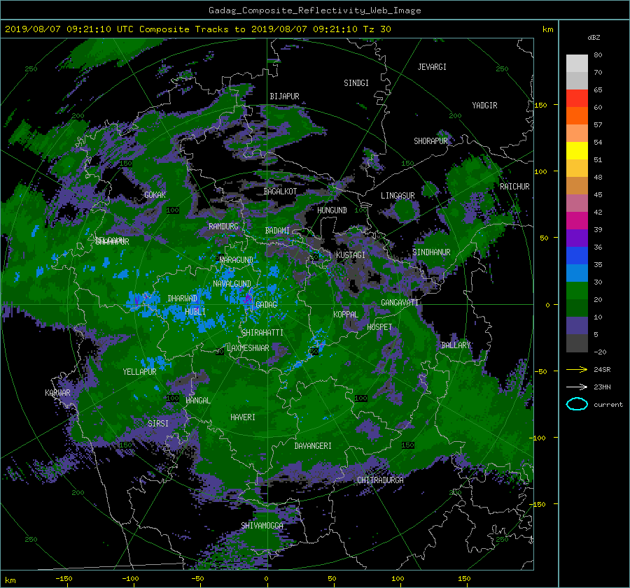Click the JEVARGI city label
The width and height of the screenshot is (630, 588).
(x=432, y=67)
